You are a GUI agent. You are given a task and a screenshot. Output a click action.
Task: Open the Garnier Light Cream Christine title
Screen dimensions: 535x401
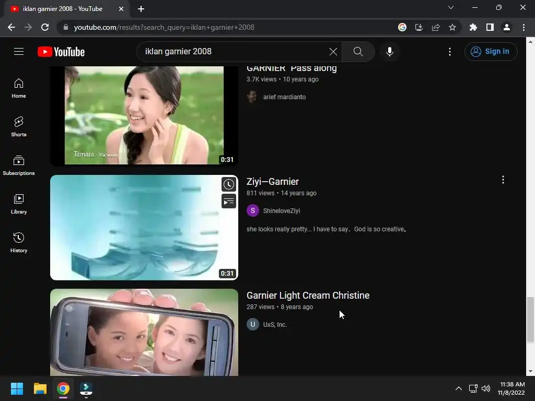(308, 296)
